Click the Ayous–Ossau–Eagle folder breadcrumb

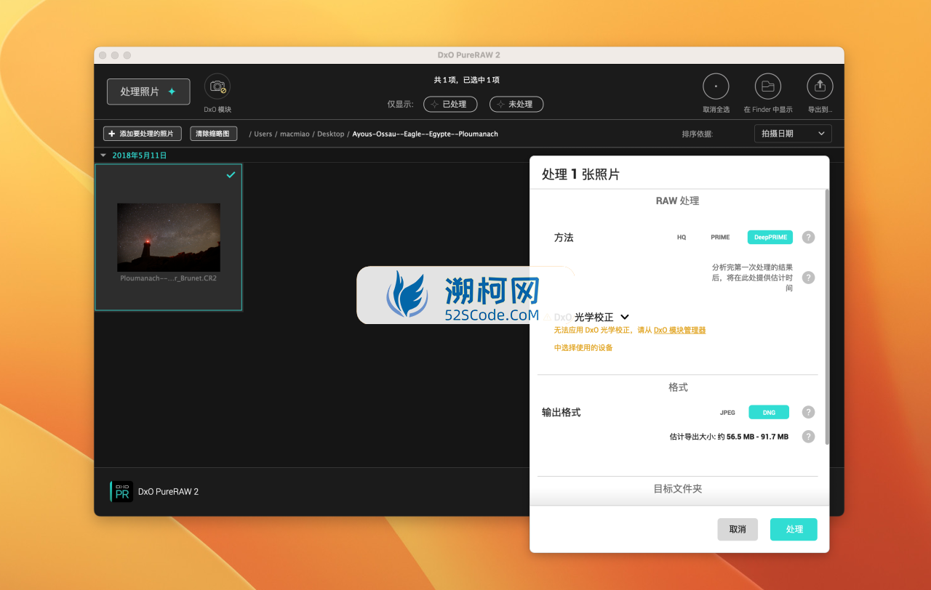pos(425,134)
